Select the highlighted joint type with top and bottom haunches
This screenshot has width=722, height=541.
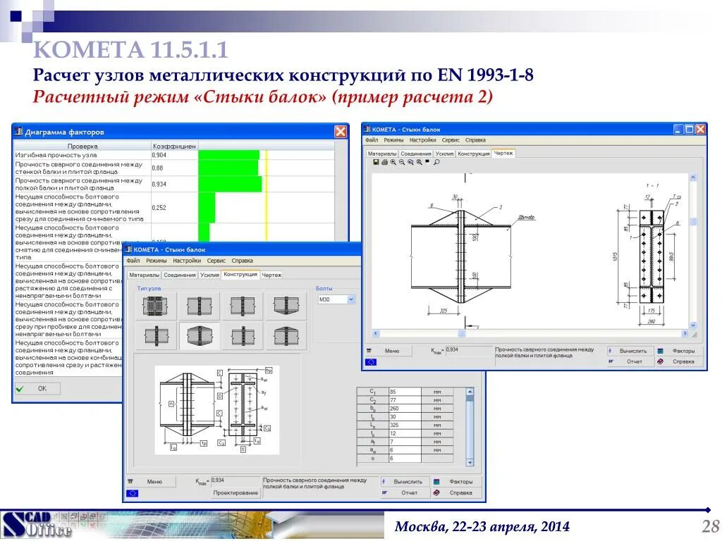200,336
